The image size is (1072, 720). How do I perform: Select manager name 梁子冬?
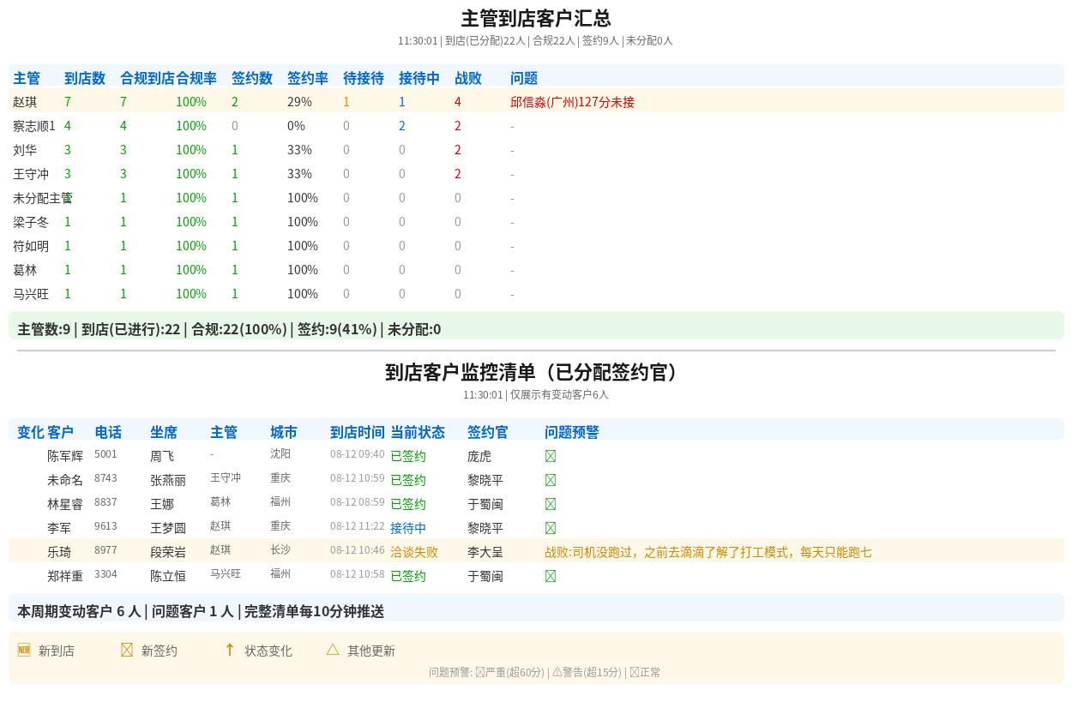pyautogui.click(x=31, y=222)
